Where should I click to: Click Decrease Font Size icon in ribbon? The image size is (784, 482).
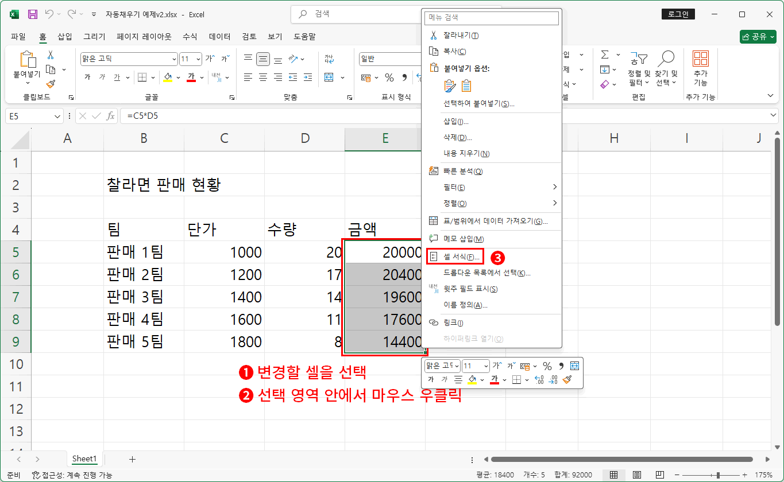click(225, 59)
